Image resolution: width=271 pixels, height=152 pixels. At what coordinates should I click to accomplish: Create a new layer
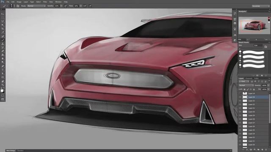click(263, 150)
